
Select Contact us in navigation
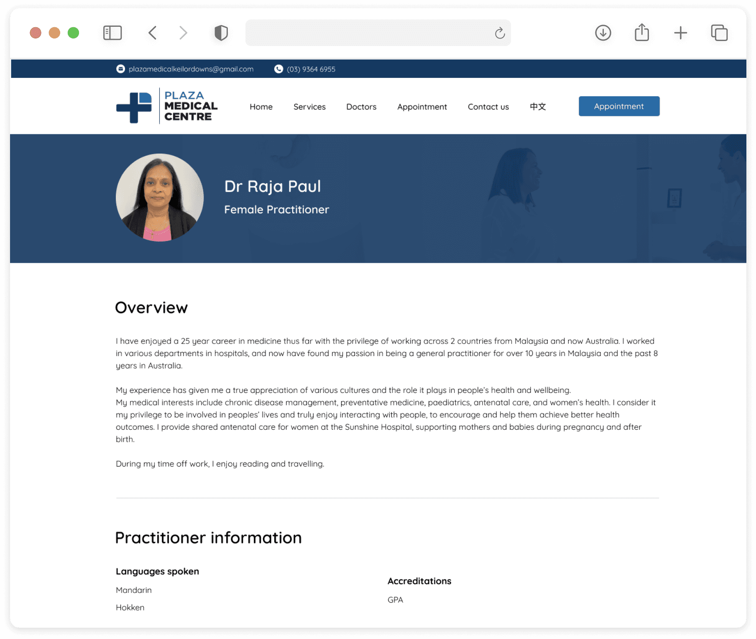pyautogui.click(x=488, y=107)
